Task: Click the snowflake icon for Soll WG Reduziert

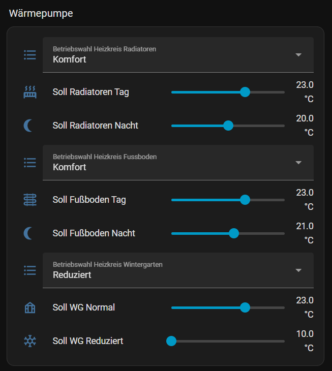Action: (30, 341)
